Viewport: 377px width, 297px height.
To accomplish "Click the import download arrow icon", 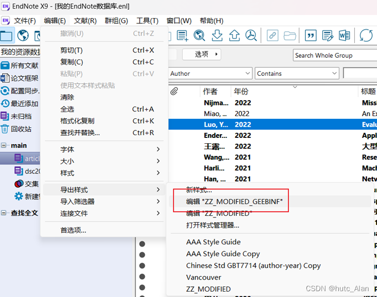I will coord(217,36).
